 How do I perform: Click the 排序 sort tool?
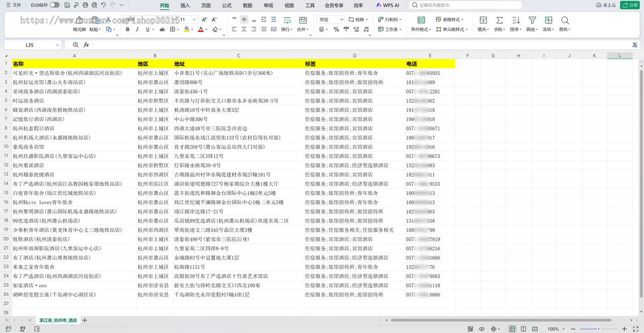516,24
